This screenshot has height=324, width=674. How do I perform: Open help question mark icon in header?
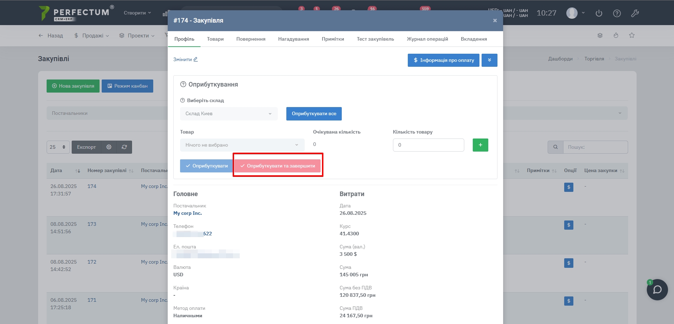617,13
